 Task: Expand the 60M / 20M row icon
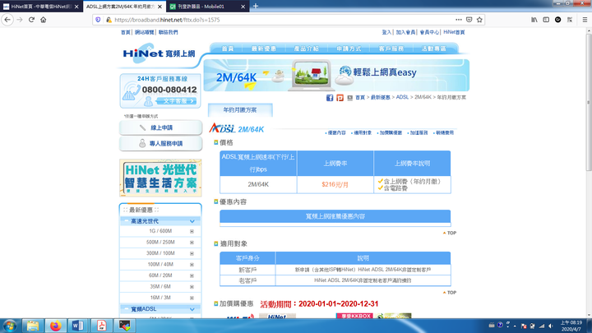[x=192, y=275]
